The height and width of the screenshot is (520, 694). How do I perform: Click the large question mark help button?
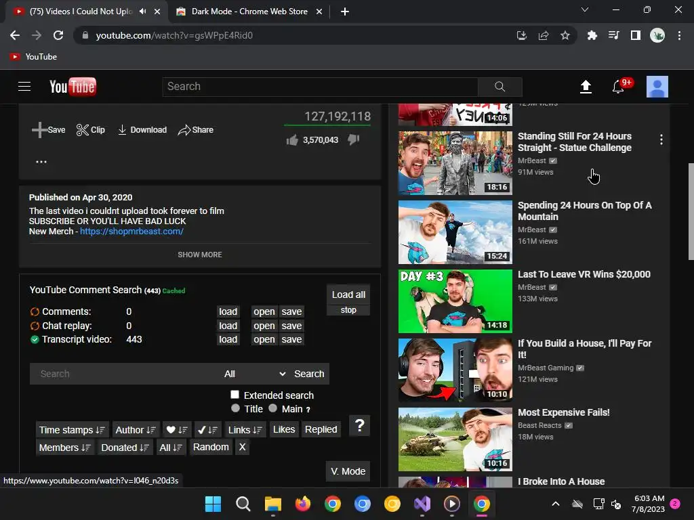[x=359, y=426]
